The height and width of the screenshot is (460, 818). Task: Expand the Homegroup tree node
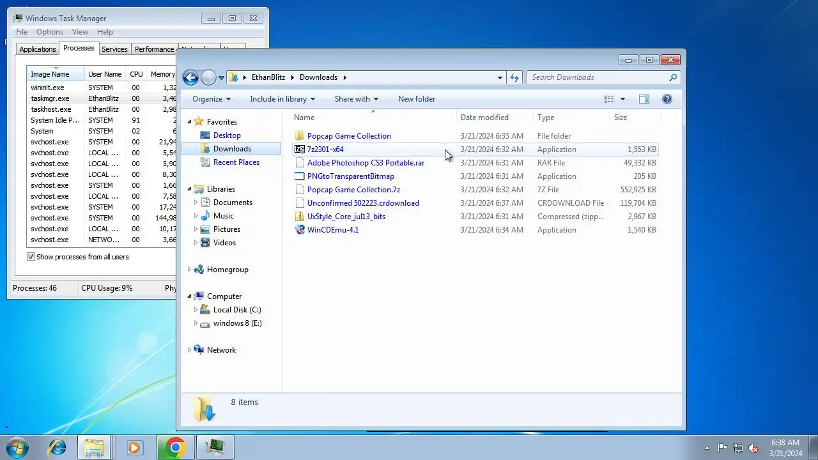point(189,270)
